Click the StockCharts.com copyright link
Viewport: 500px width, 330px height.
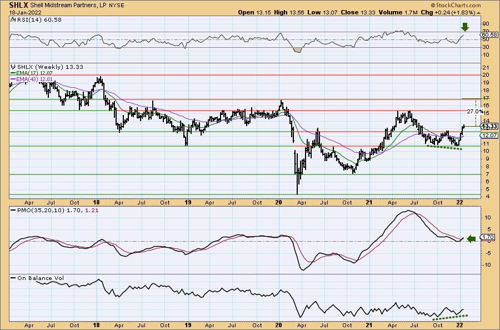pyautogui.click(x=456, y=5)
